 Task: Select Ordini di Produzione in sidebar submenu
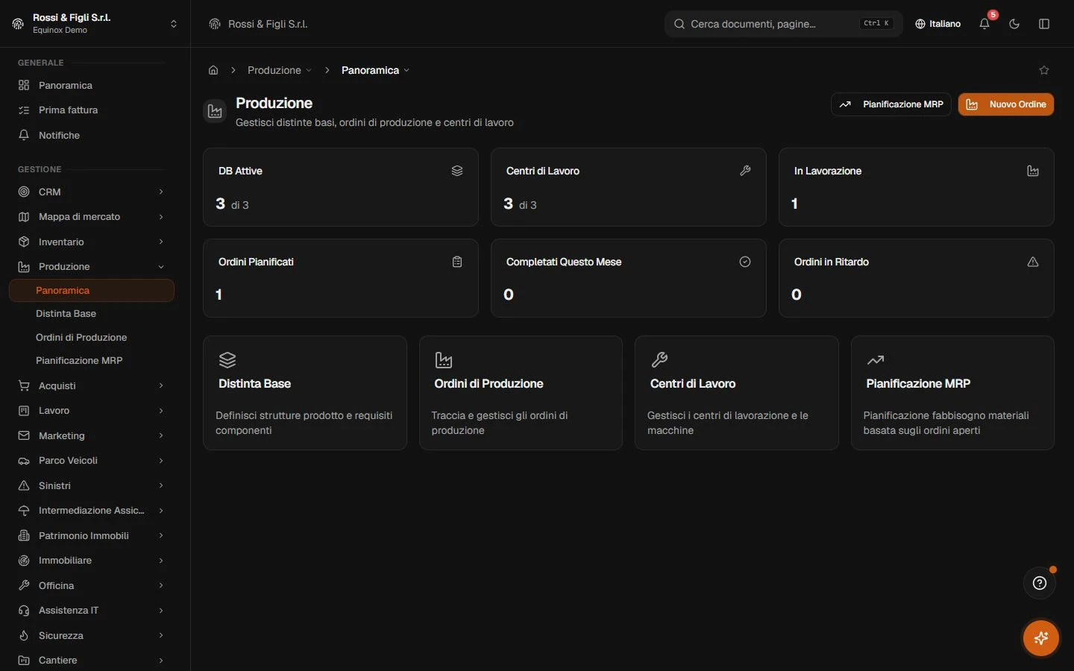click(x=92, y=337)
